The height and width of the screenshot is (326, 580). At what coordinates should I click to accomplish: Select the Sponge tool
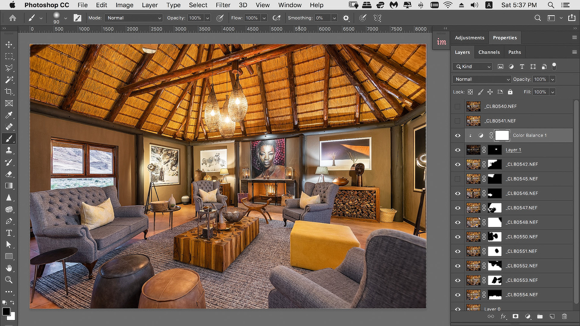pyautogui.click(x=9, y=209)
